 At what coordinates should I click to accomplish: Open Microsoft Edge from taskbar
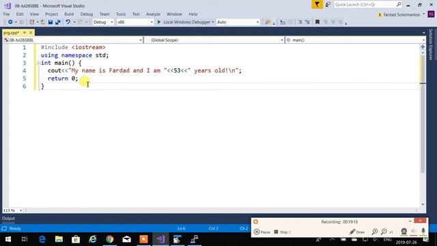[x=42, y=239]
